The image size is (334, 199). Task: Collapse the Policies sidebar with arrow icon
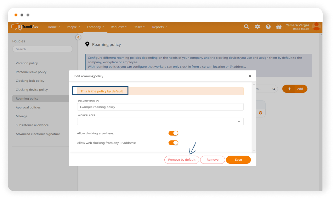[78, 37]
